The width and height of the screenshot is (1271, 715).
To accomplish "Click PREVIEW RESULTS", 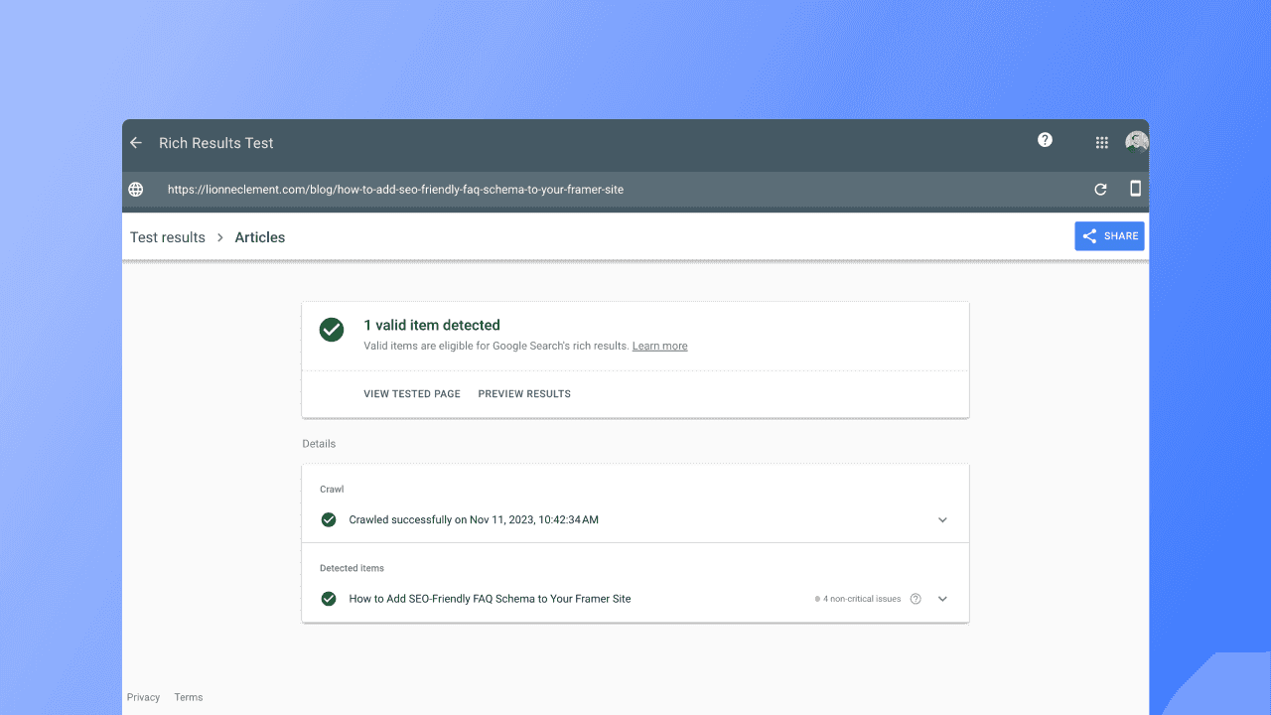I will click(x=524, y=394).
